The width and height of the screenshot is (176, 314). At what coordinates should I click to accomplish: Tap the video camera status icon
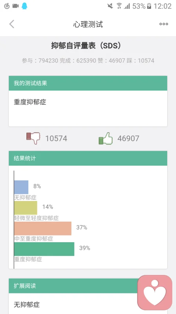(x=15, y=6)
